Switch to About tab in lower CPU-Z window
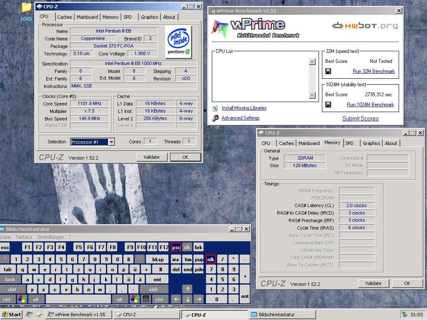 391,143
